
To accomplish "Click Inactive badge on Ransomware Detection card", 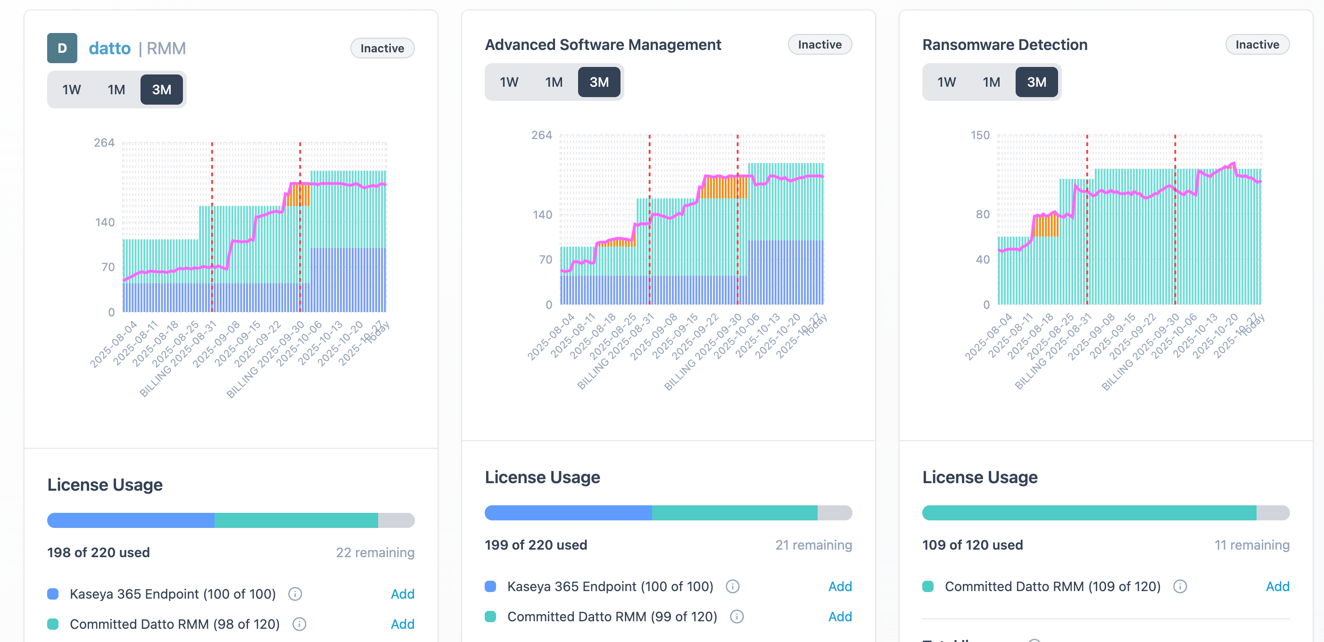I will pyautogui.click(x=1257, y=45).
